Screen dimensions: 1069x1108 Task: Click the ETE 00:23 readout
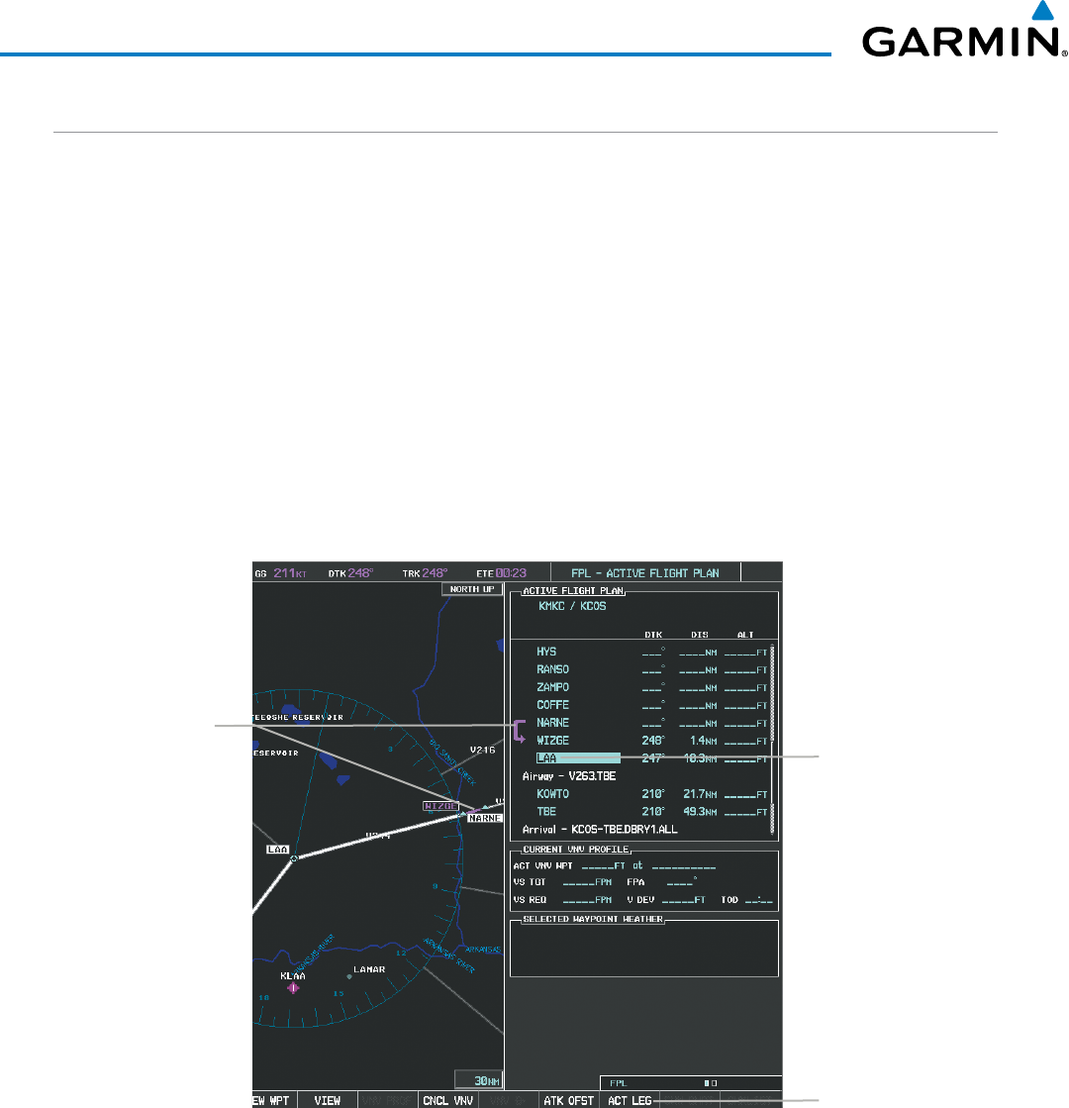(501, 573)
